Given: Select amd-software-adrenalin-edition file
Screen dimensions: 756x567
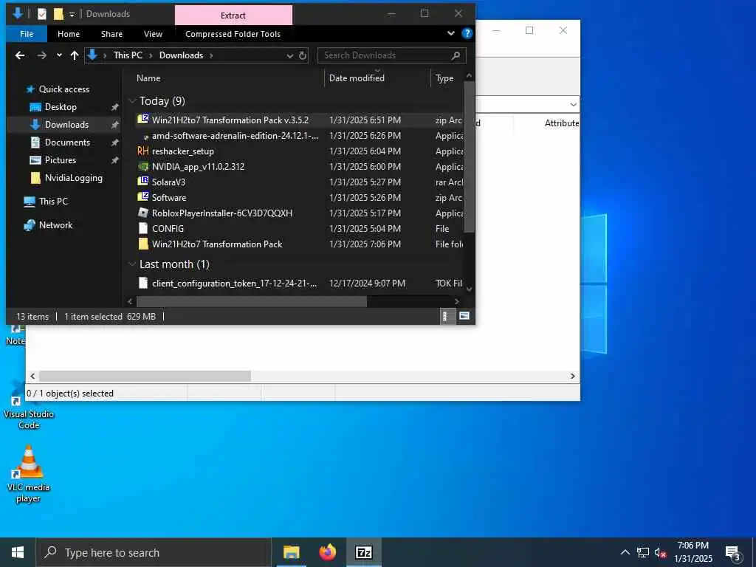Looking at the screenshot, I should (x=235, y=136).
